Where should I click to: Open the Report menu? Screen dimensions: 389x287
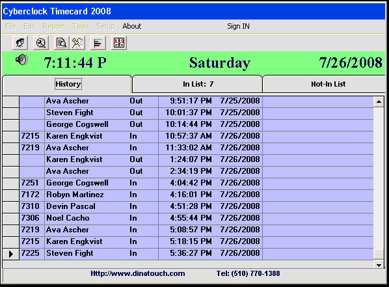coord(53,26)
